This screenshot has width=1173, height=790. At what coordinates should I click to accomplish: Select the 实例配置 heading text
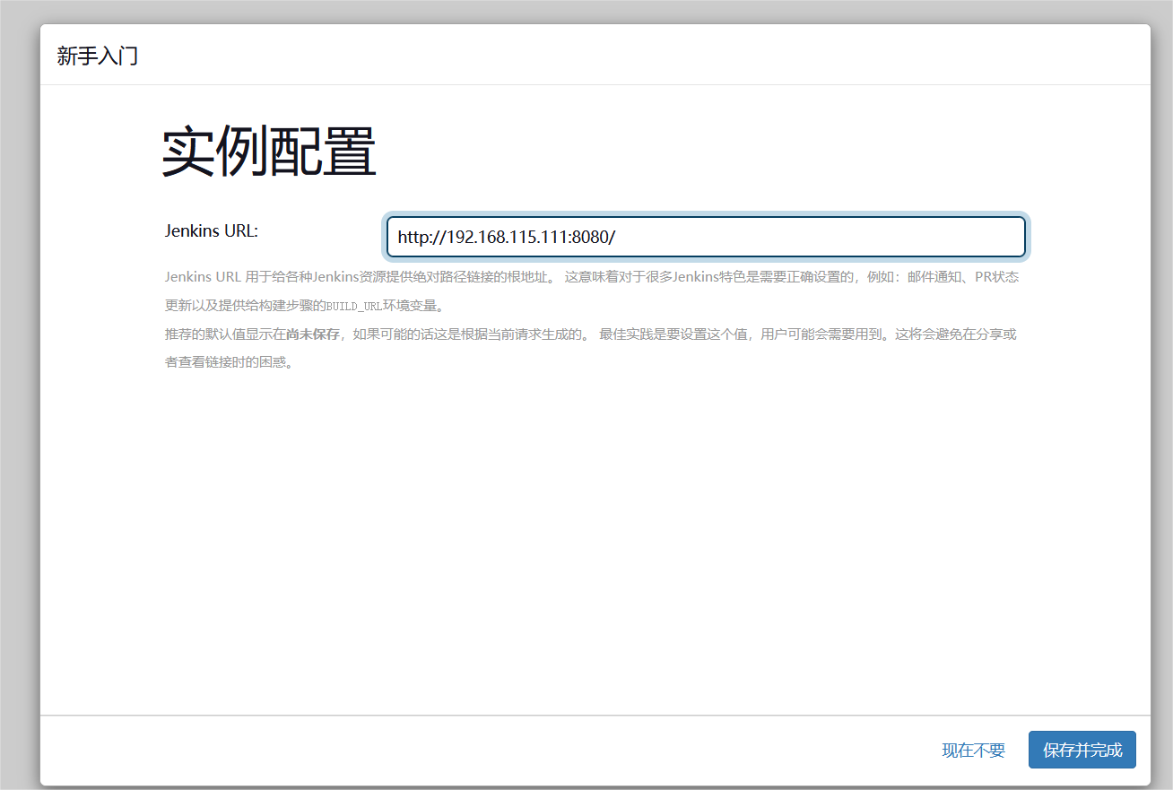[x=269, y=152]
